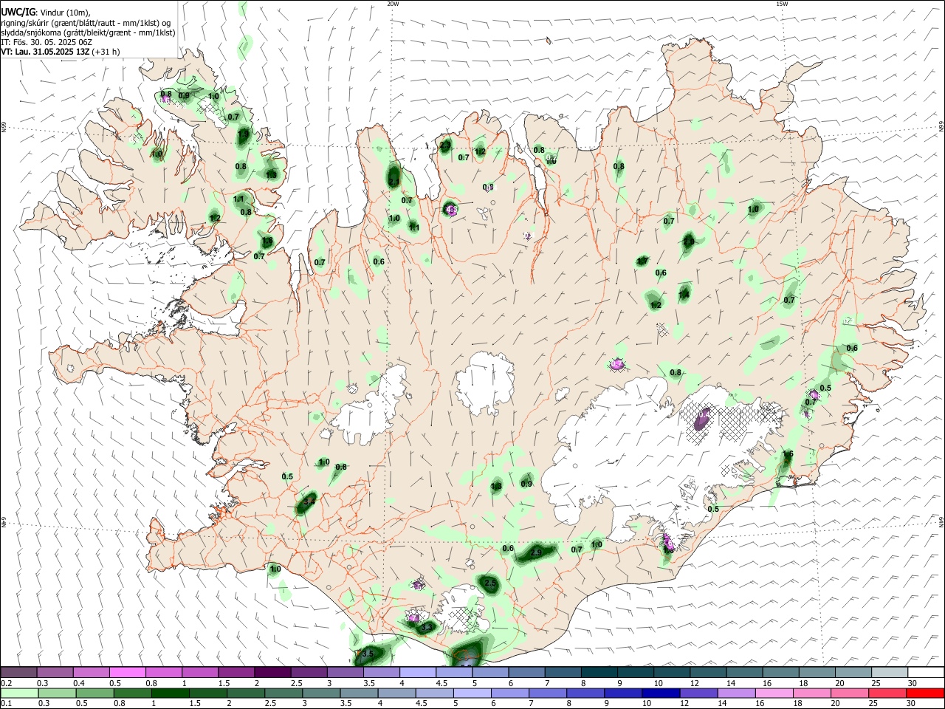
Task: Click the crimson 25 rain-scale swatch
Action: (x=887, y=693)
